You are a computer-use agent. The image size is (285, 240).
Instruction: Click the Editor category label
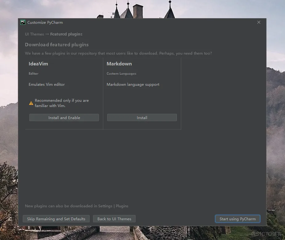[34, 73]
